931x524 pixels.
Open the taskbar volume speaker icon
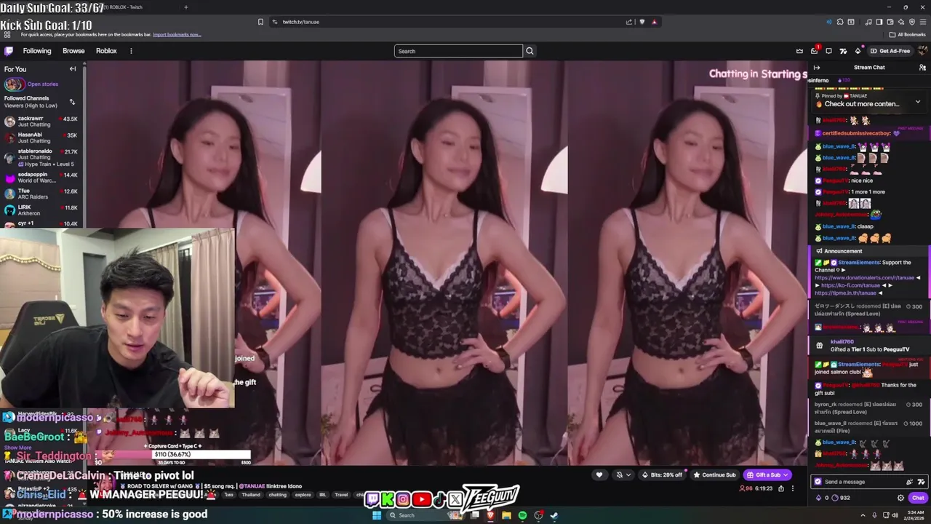[x=895, y=515]
